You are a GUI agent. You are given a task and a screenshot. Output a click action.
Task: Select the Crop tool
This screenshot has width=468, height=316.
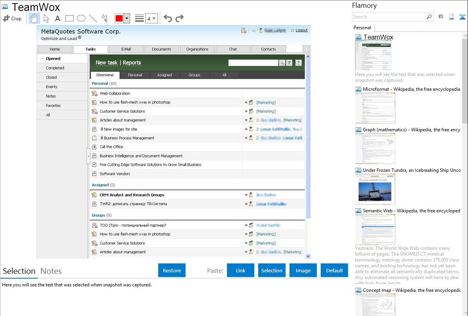pyautogui.click(x=12, y=18)
